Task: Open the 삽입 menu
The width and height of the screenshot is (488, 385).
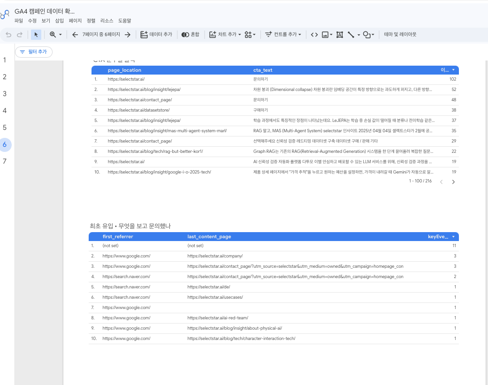Action: (60, 21)
